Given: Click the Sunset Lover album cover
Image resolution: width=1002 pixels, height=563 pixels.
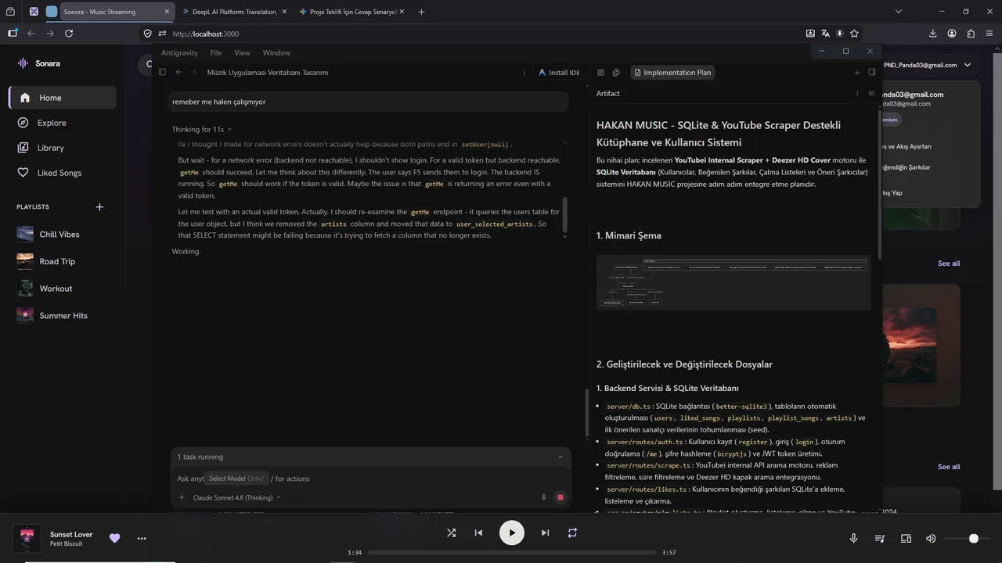Looking at the screenshot, I should click(27, 538).
